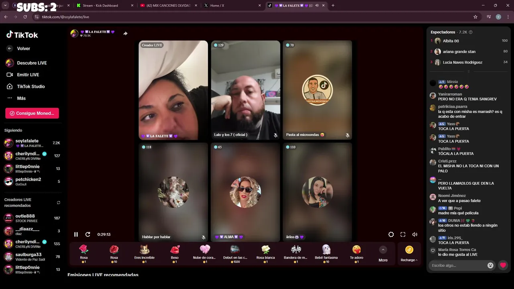The image size is (514, 289).
Task: Share the live stream with the arrow icon
Action: tap(125, 33)
